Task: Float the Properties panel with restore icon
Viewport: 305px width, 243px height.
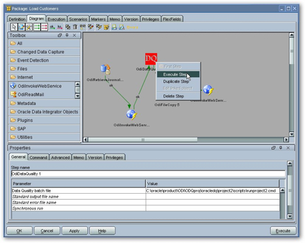Action: click(273, 148)
